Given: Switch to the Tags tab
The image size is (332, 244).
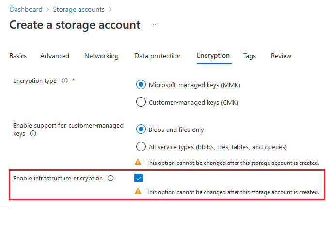Looking at the screenshot, I should [x=250, y=56].
